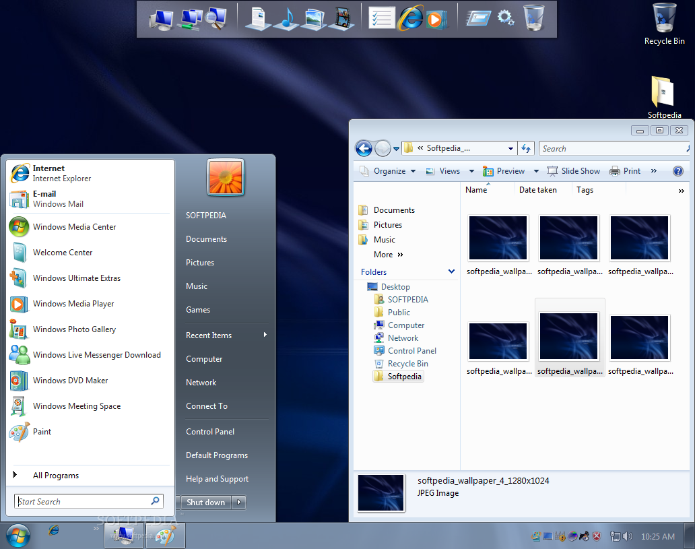695x549 pixels.
Task: Select the Softpedia folder on the desktop
Action: pyautogui.click(x=664, y=98)
